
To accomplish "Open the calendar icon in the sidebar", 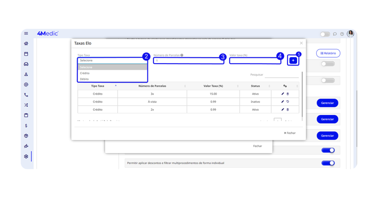I will click(26, 54).
